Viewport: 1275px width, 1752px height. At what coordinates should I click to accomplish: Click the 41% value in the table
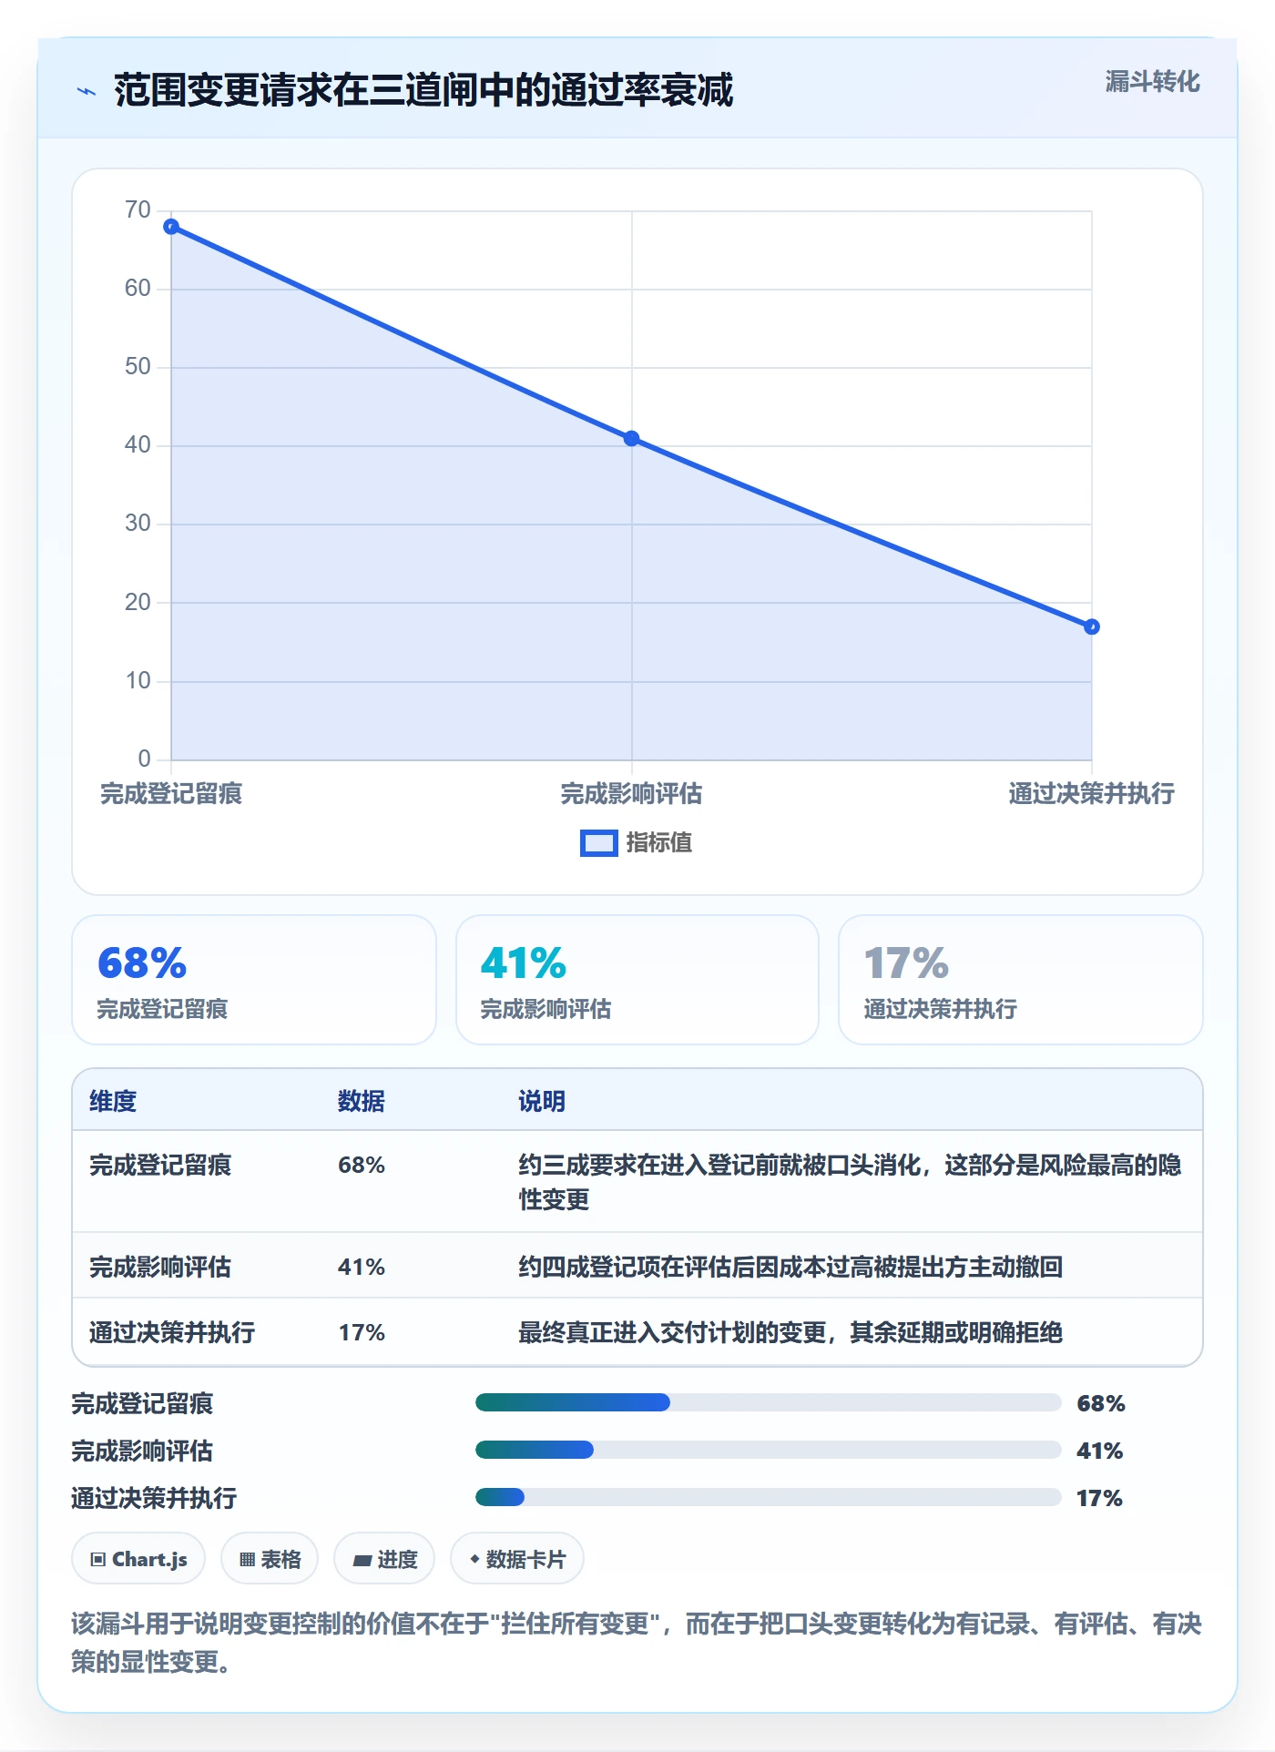[362, 1267]
